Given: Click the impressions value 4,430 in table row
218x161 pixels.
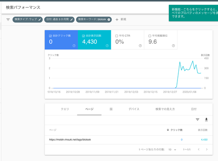Looking at the screenshot, I should (x=204, y=140).
